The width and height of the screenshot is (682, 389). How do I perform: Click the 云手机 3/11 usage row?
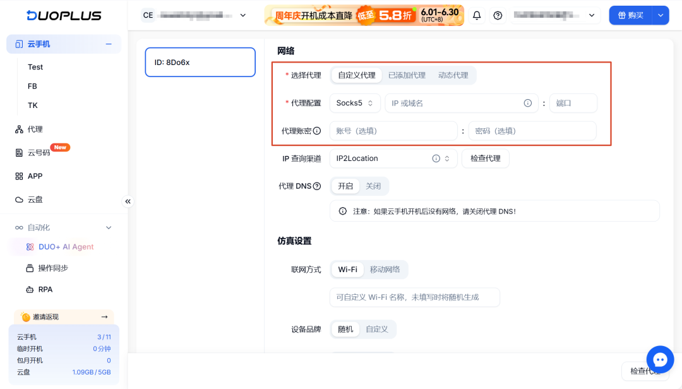(64, 337)
